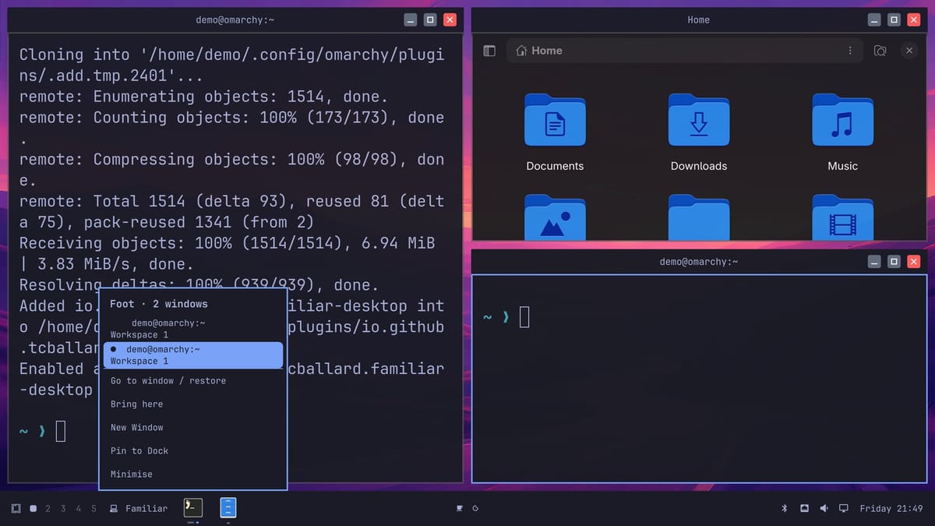Open the Music folder
The width and height of the screenshot is (935, 526).
842,120
